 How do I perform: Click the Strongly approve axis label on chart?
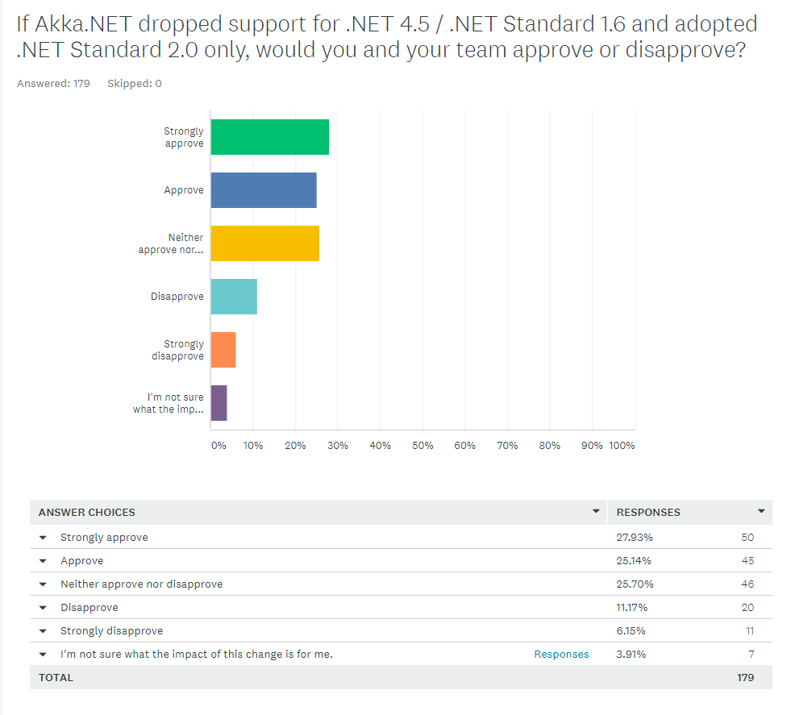(183, 137)
